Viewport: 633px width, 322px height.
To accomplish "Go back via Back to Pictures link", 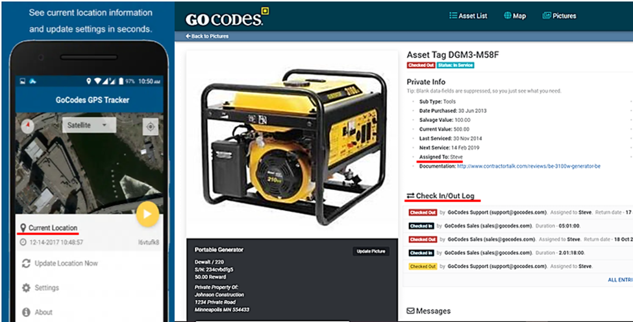I will tap(207, 36).
